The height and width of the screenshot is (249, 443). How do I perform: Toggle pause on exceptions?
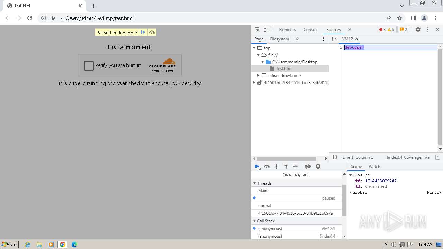tap(318, 166)
